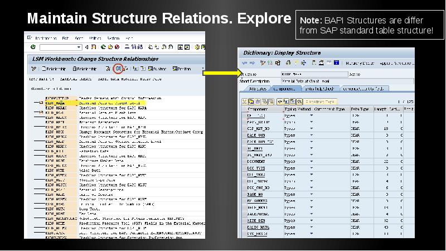Image resolution: width=446 pixels, height=251 pixels.
Task: Switch to the Currency/quantity fields tab
Action: pos(364,89)
